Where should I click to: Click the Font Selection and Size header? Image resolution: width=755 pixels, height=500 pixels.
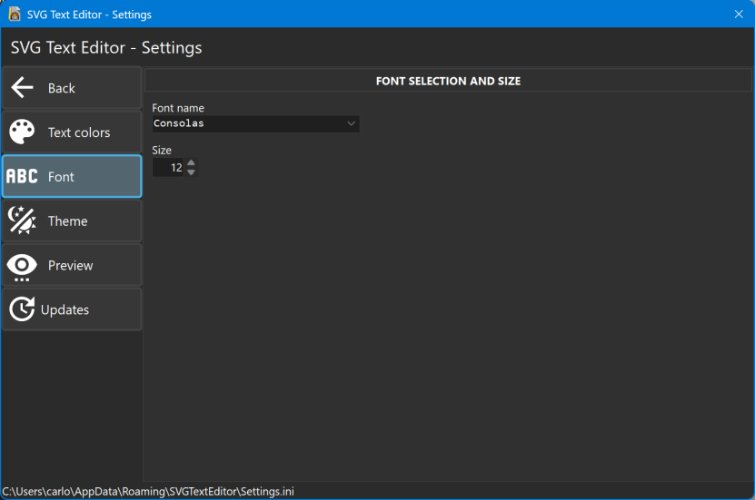(448, 81)
